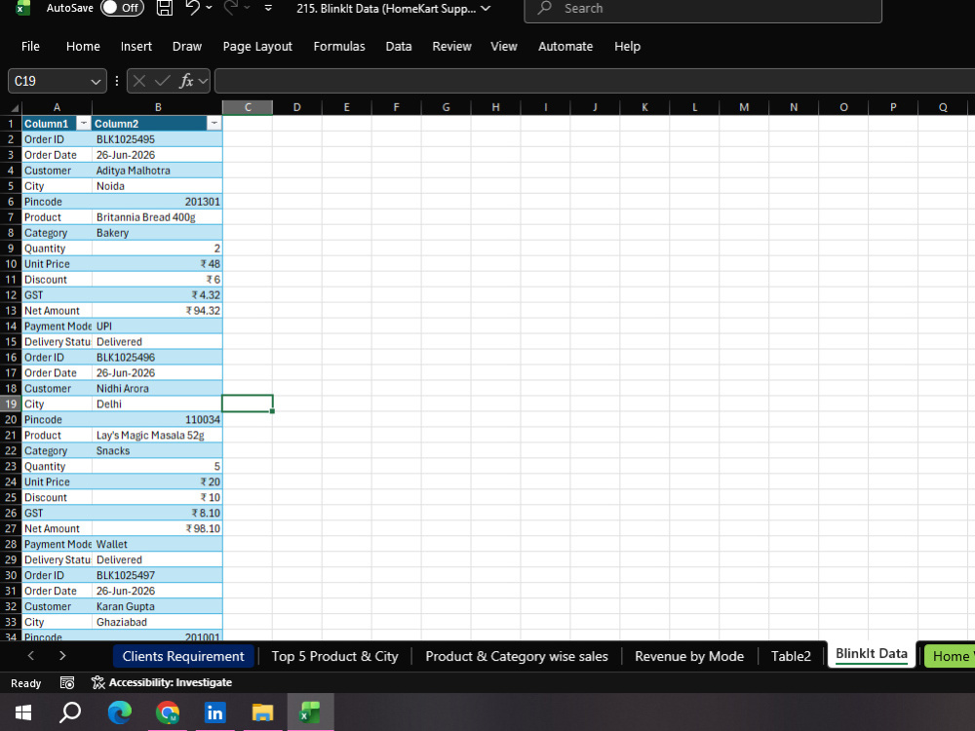Click cell with value ₹ 94.32

click(x=157, y=310)
